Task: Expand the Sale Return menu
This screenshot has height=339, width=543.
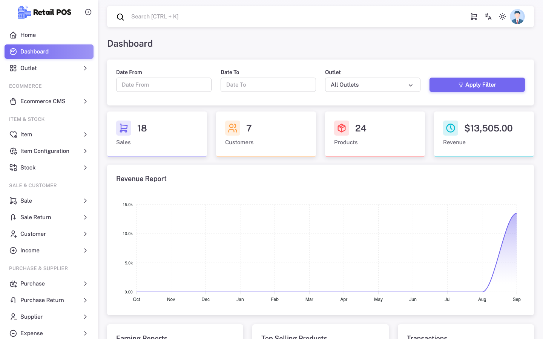Action: [x=49, y=217]
